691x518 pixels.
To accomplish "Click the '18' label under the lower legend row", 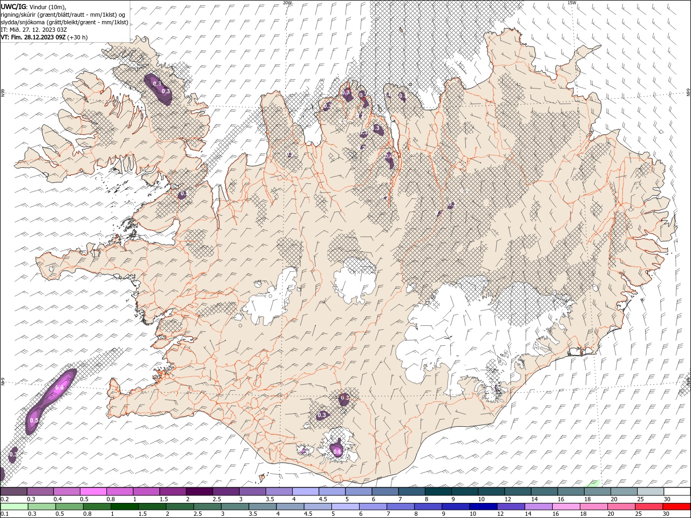I will pos(584,514).
